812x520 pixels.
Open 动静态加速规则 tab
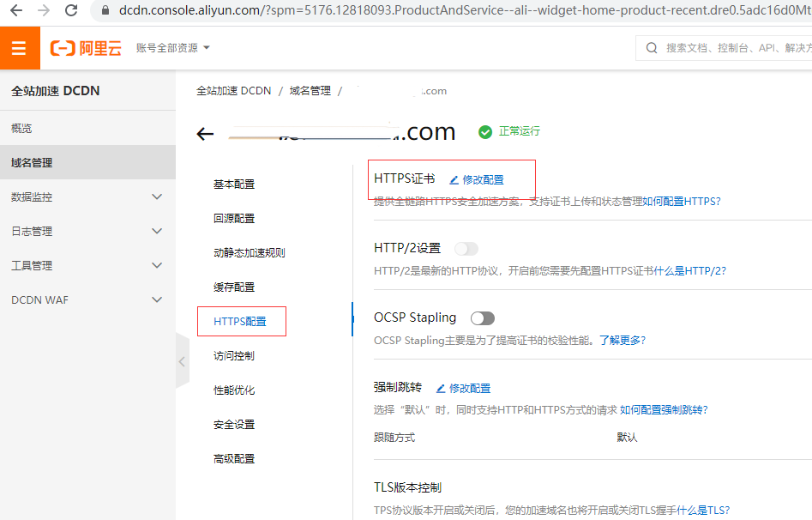250,252
